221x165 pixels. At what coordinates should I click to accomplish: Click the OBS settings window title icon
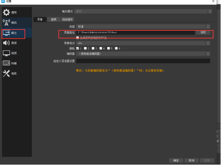(3, 1)
